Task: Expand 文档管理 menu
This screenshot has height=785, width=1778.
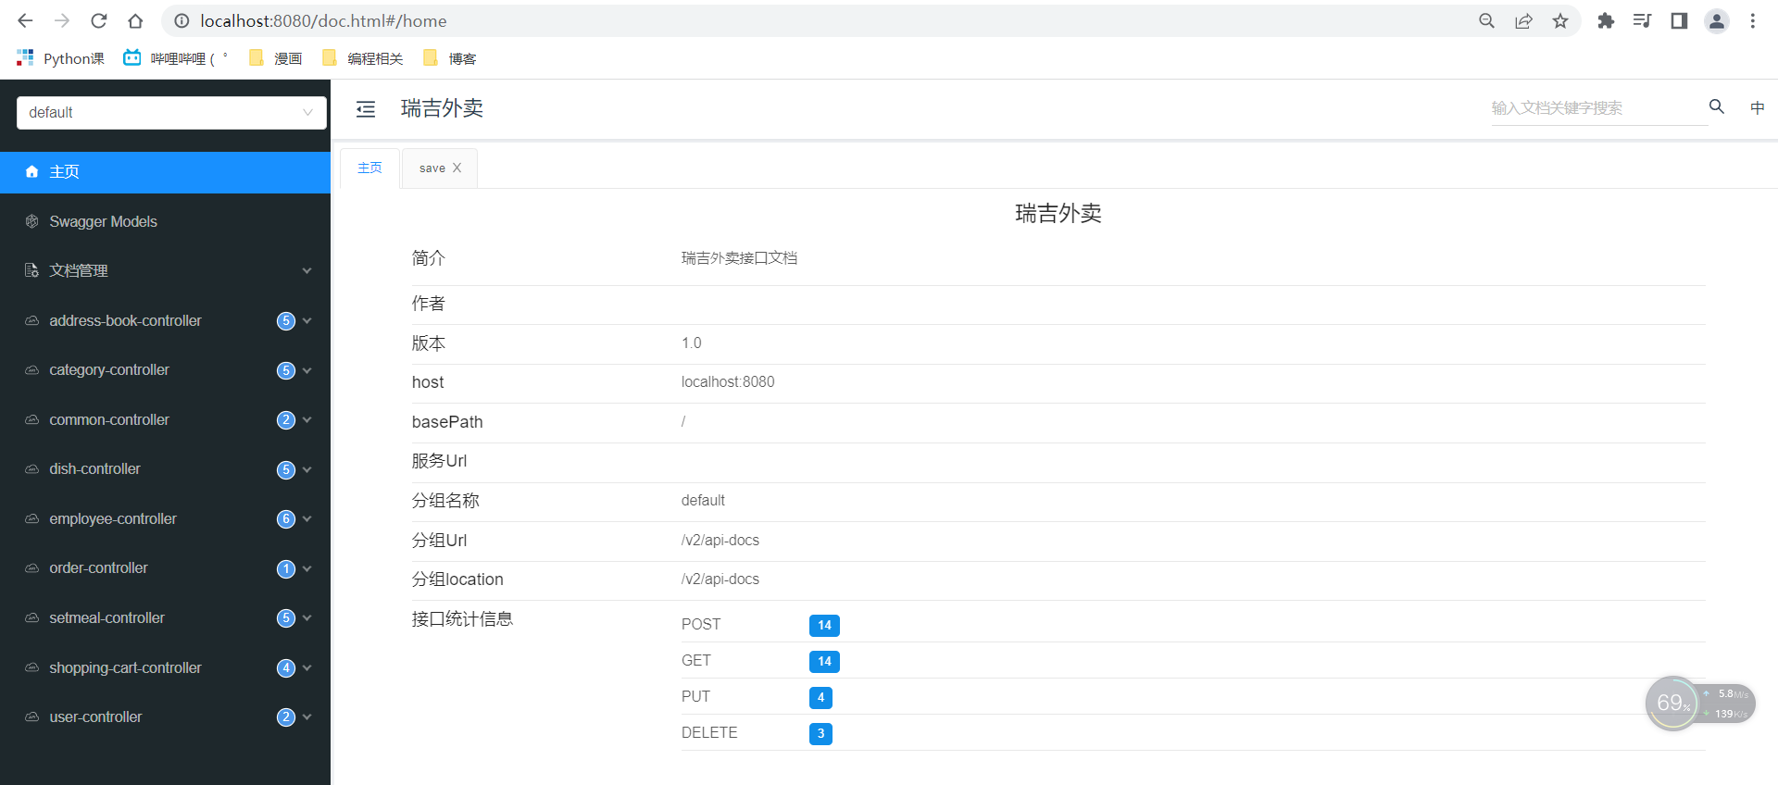Action: 165,270
